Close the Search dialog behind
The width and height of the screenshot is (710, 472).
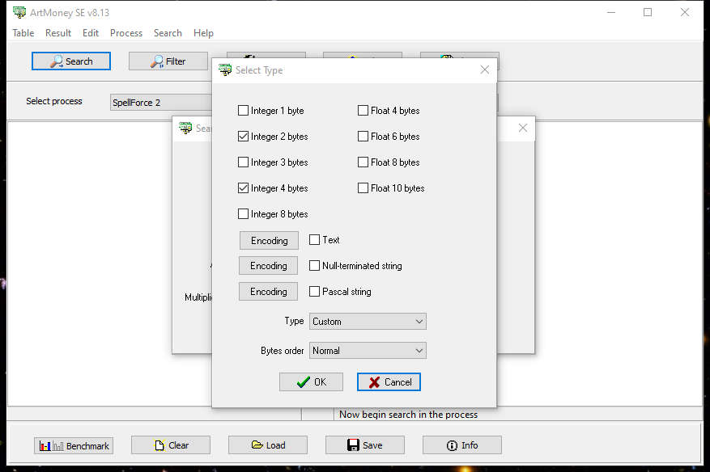click(522, 128)
